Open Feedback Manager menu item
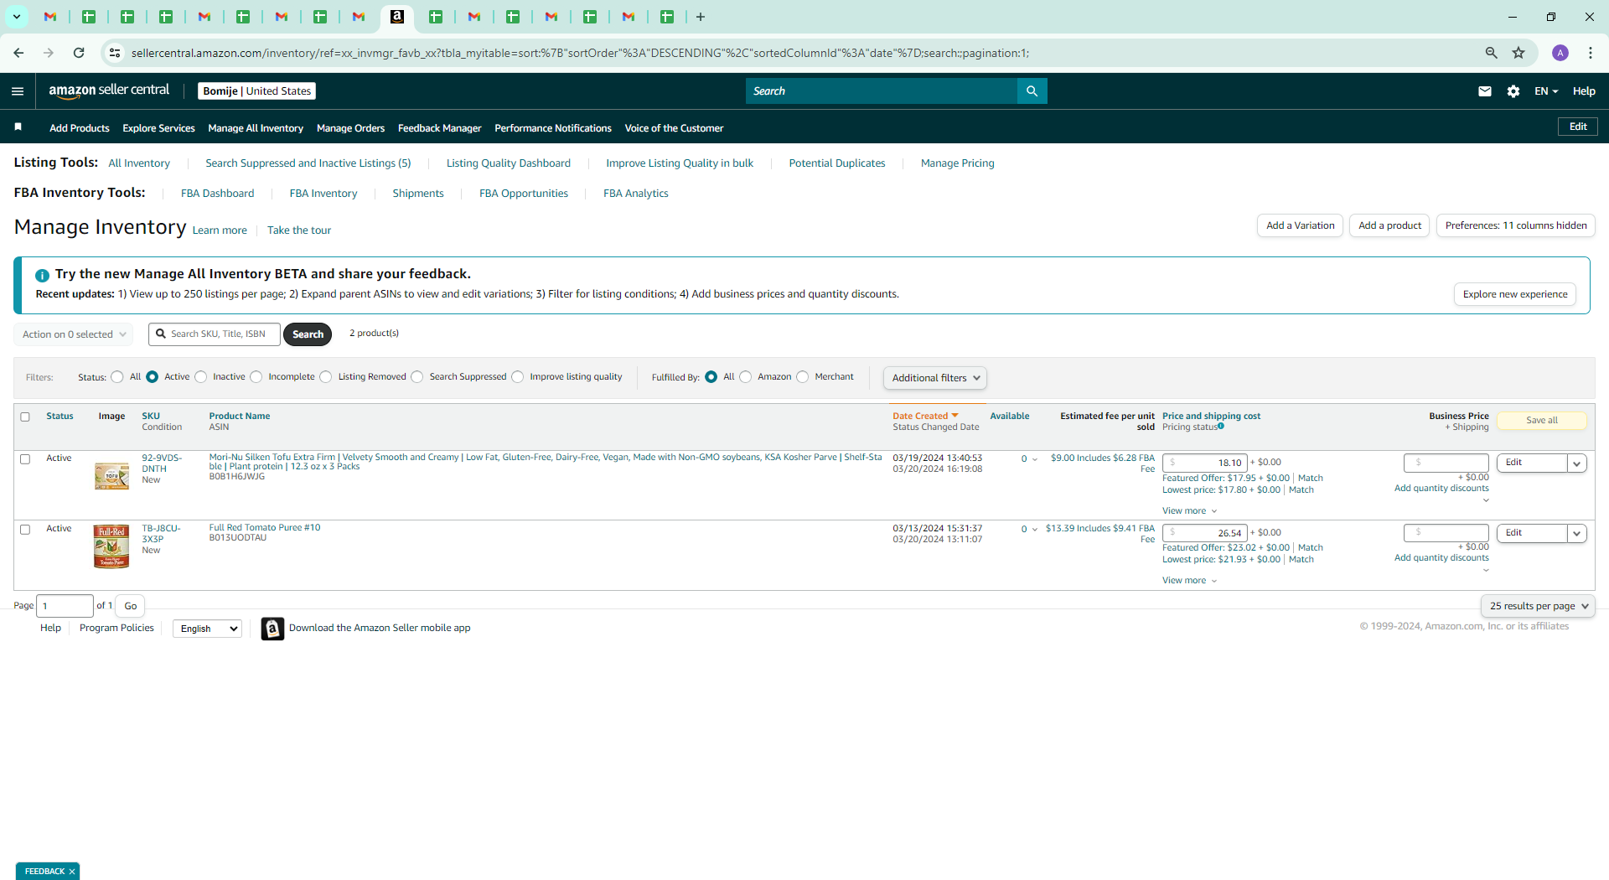 (x=440, y=128)
